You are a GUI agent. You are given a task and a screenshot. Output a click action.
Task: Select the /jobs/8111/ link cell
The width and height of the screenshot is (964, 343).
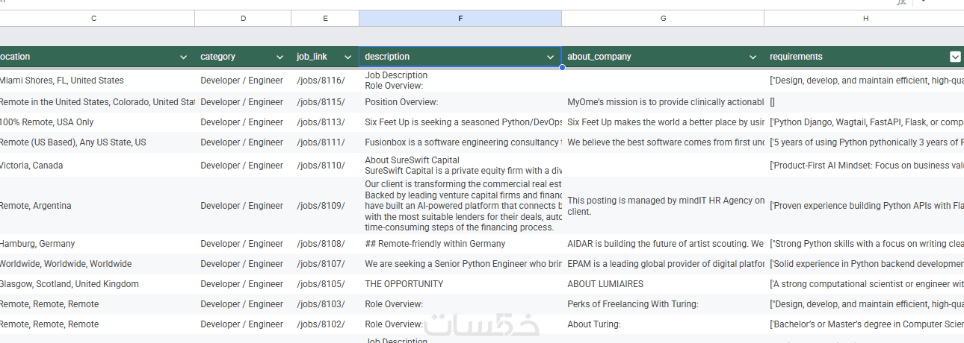325,142
